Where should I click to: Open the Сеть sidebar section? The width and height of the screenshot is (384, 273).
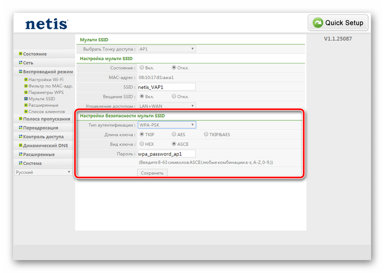click(28, 63)
